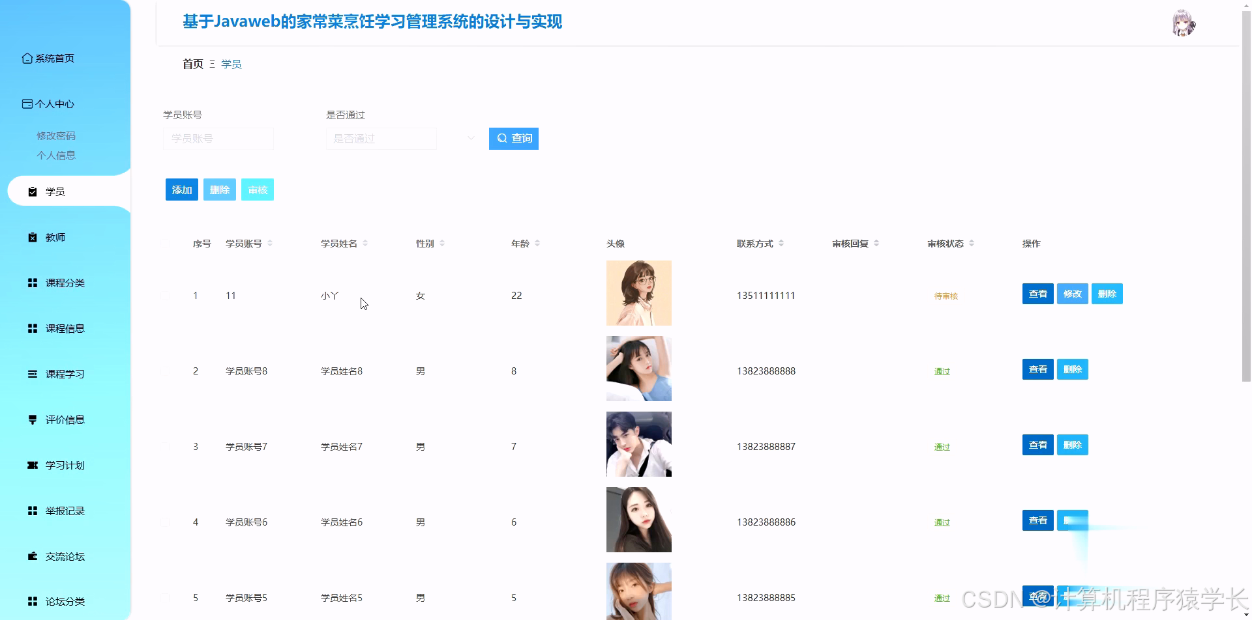Tick the select-all checkbox in table header
Viewport: 1252px width, 620px height.
166,242
